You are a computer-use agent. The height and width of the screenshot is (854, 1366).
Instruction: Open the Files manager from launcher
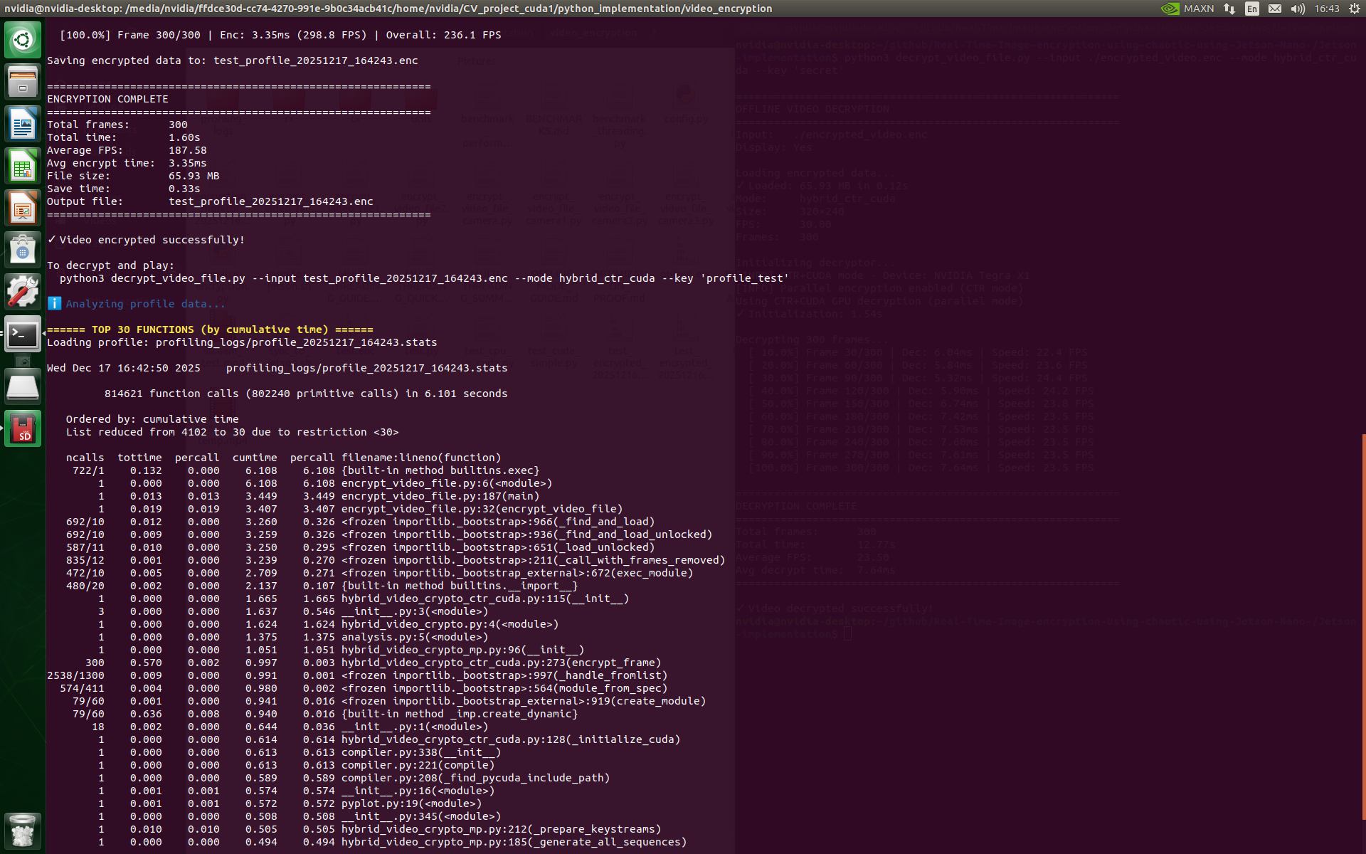point(23,81)
